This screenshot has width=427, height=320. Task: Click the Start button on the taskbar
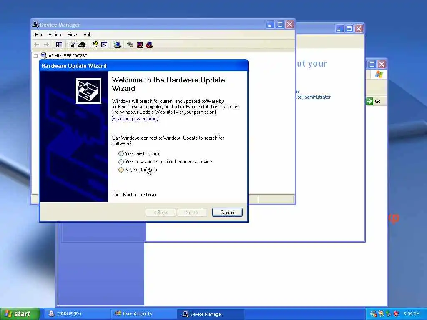[x=20, y=314]
